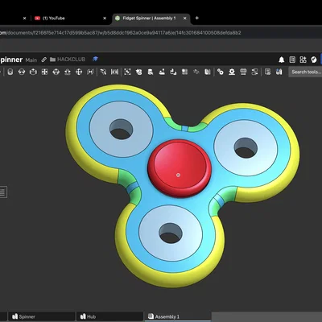Image resolution: width=322 pixels, height=322 pixels.
Task: Click the browser address bar URL
Action: coord(121,33)
